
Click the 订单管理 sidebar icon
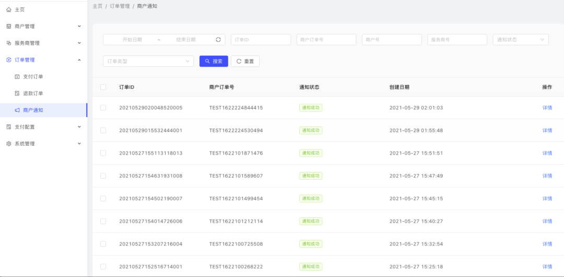click(8, 60)
